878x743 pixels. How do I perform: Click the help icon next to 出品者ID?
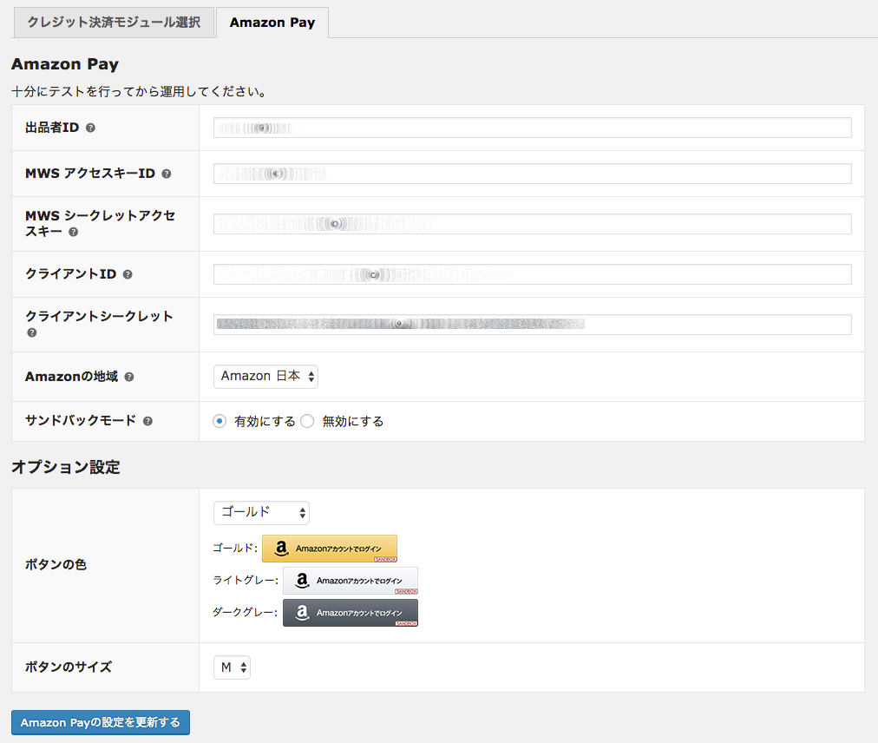[90, 128]
